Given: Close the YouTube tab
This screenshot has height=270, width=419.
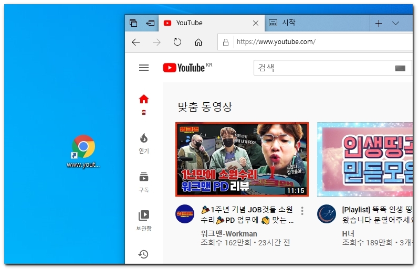Looking at the screenshot, I should pos(256,24).
